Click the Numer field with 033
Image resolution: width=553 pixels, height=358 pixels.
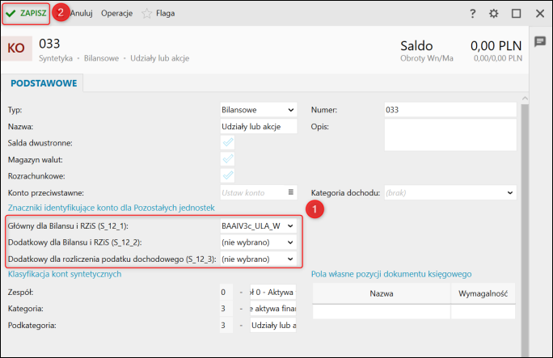[450, 110]
